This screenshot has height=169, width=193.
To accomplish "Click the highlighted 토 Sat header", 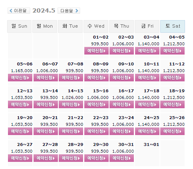I will click(172, 26).
